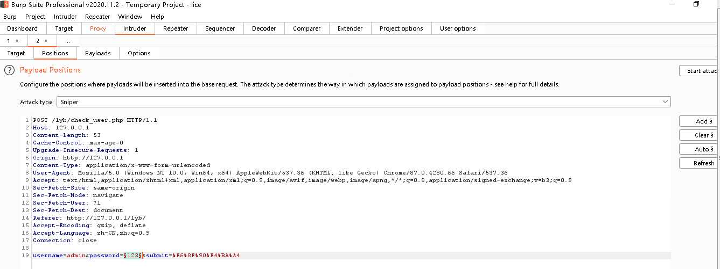This screenshot has height=269, width=720.
Task: Add new Intruder tab via ellipsis
Action: [67, 41]
